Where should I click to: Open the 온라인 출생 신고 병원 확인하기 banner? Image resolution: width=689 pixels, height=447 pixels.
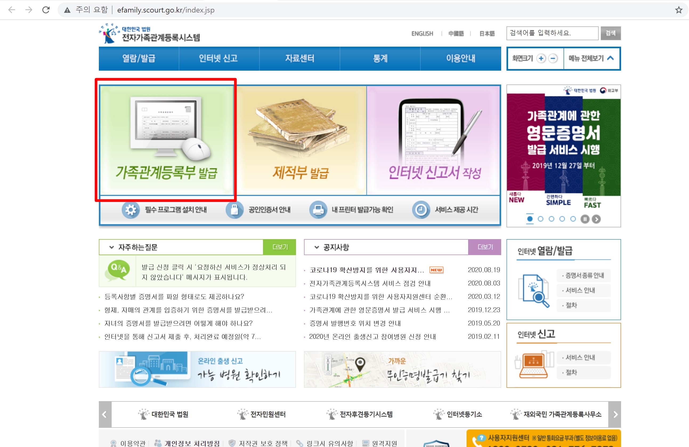click(x=197, y=369)
